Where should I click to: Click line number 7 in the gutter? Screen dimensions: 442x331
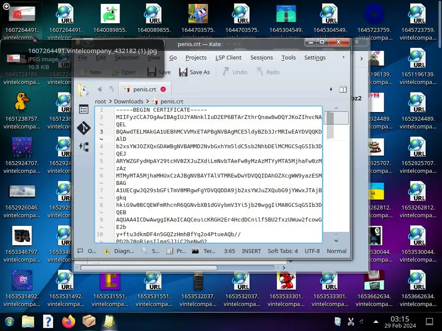pyautogui.click(x=101, y=190)
